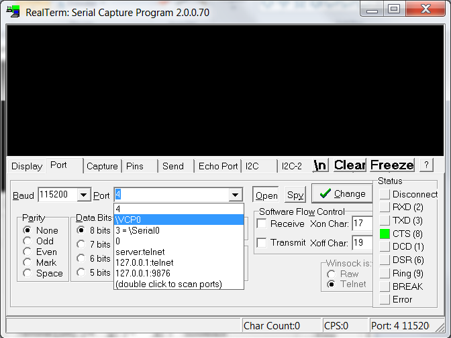Click the question mark help button
Screen dimensions: 451x338
[x=426, y=165]
